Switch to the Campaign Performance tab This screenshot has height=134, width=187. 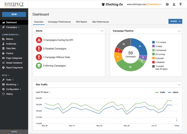(x=59, y=22)
